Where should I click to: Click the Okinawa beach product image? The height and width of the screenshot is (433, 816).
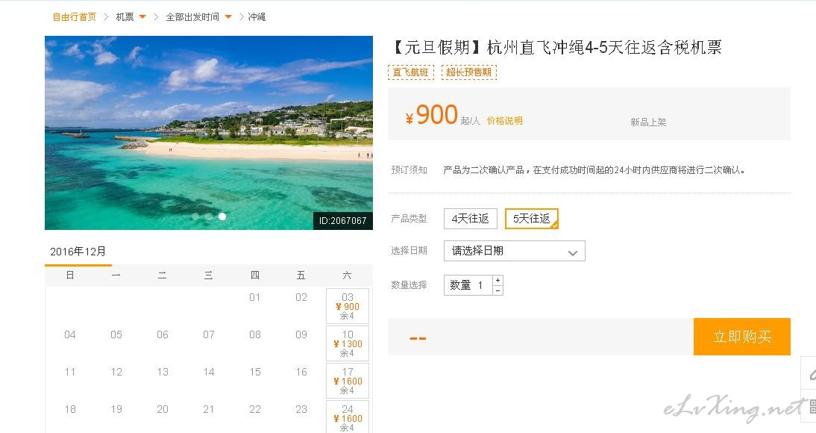pyautogui.click(x=209, y=132)
